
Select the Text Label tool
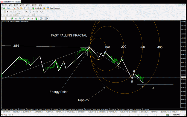click(37, 12)
